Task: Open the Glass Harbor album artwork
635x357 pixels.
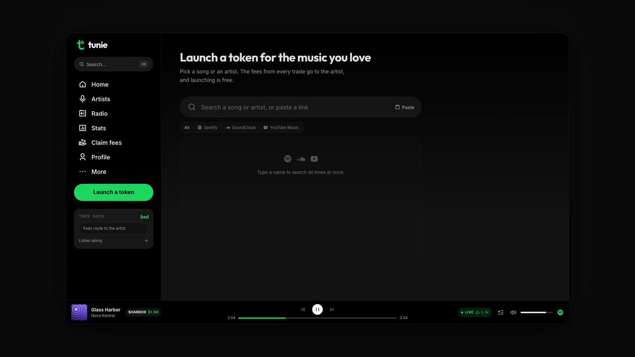Action: click(x=79, y=313)
